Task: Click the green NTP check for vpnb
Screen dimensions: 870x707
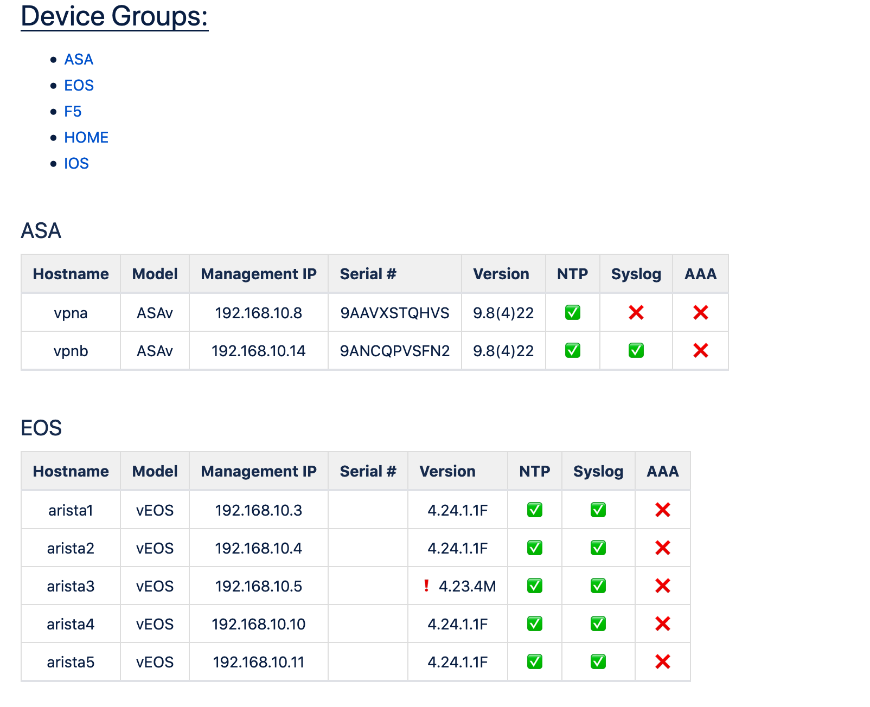Action: coord(573,350)
